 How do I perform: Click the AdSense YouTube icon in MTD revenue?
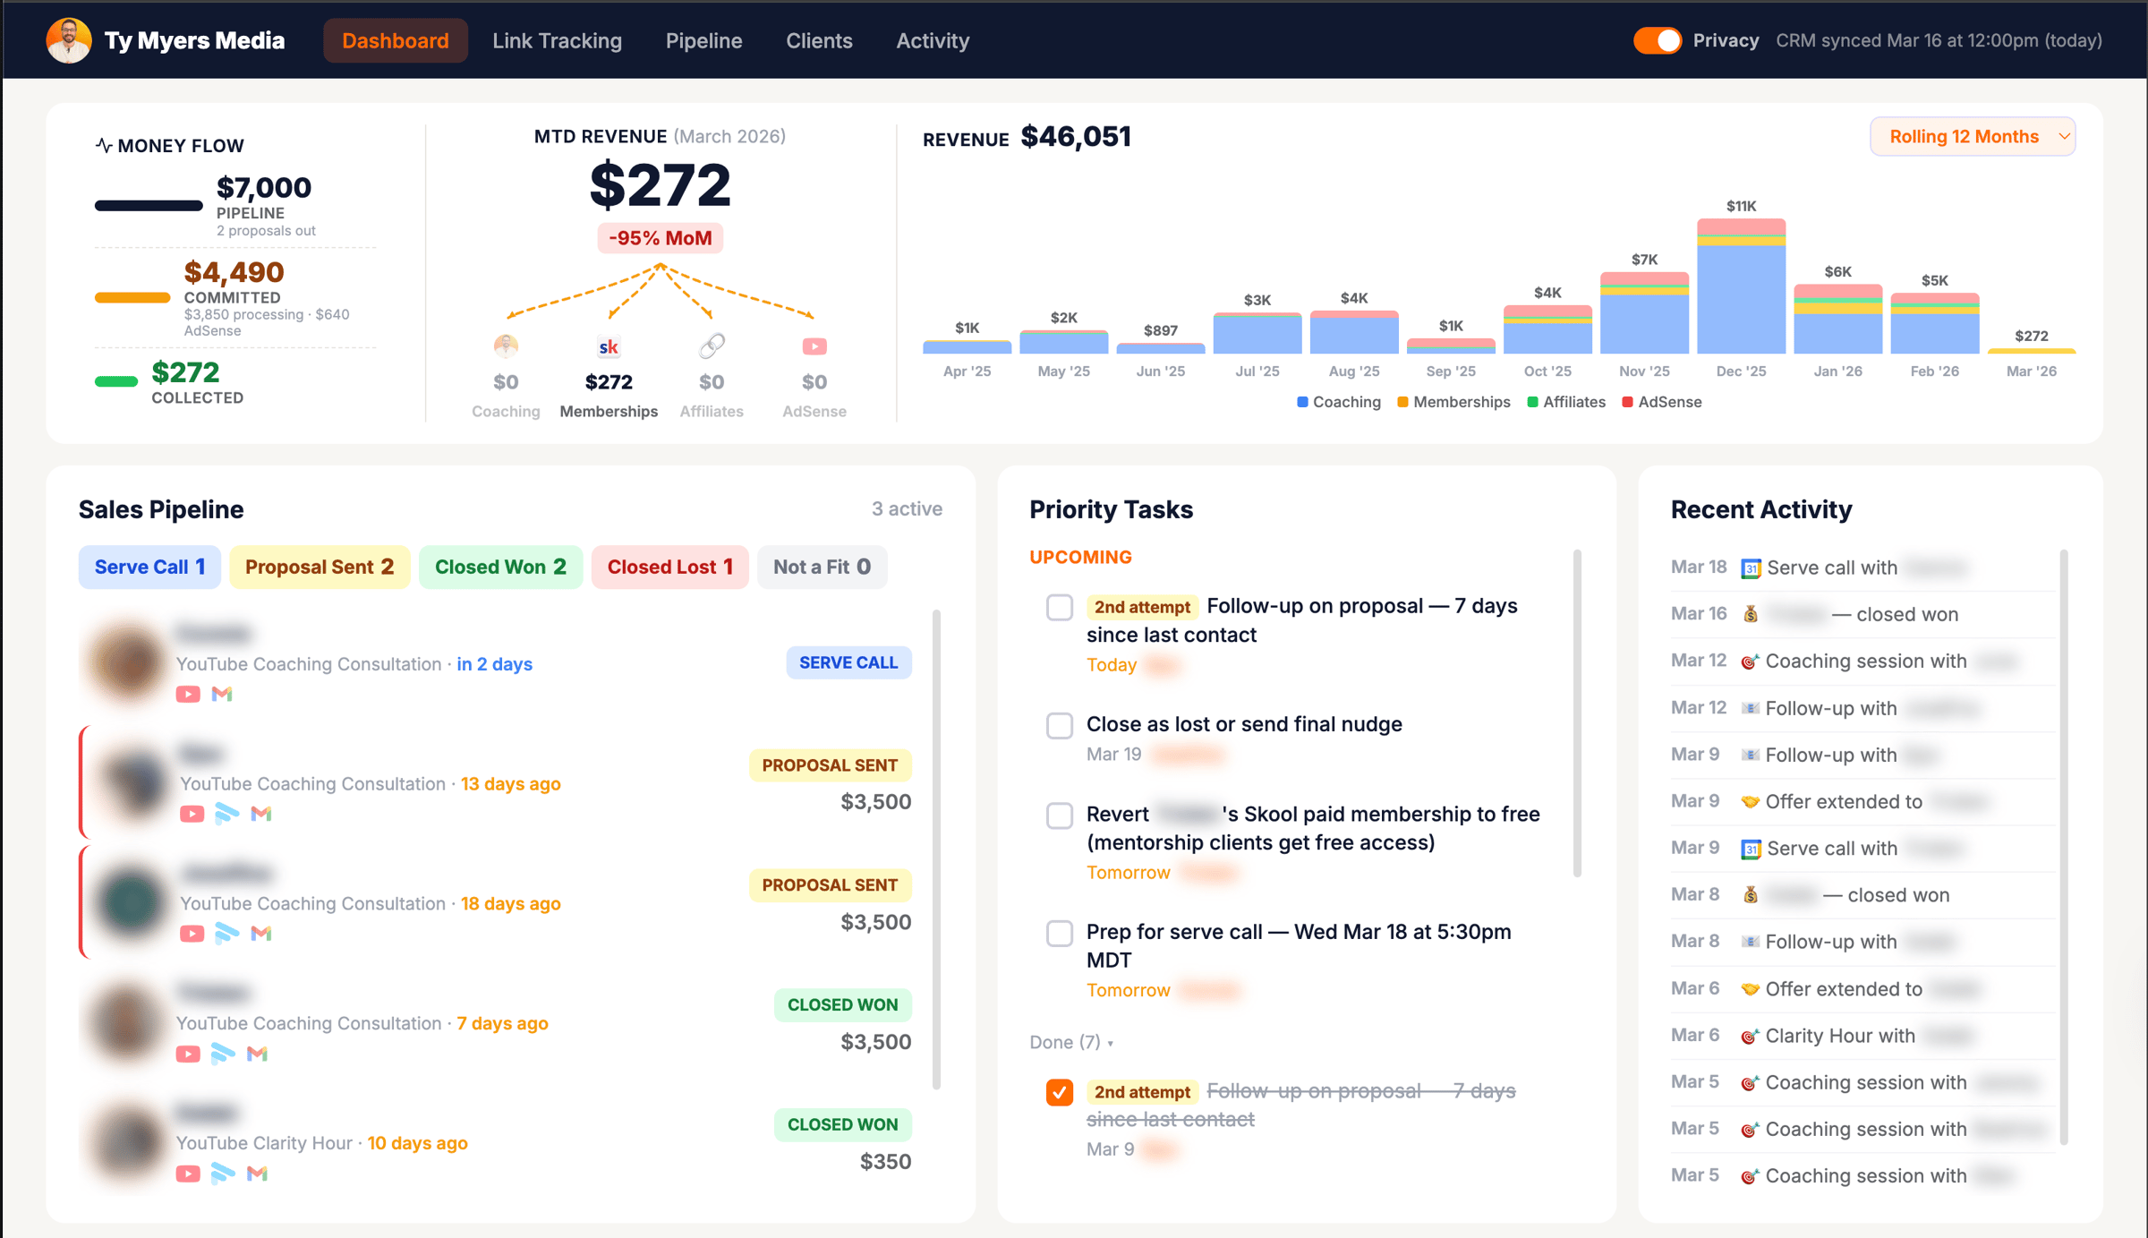point(814,346)
